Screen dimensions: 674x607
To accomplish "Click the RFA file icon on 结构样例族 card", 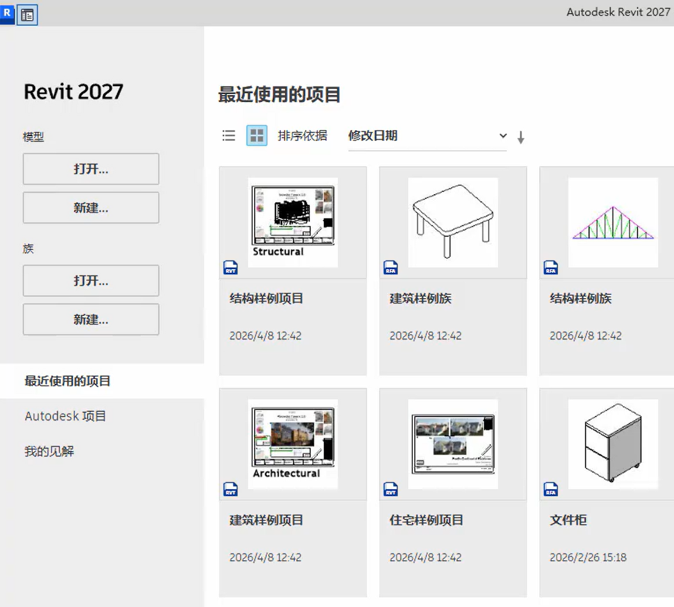I will (551, 267).
